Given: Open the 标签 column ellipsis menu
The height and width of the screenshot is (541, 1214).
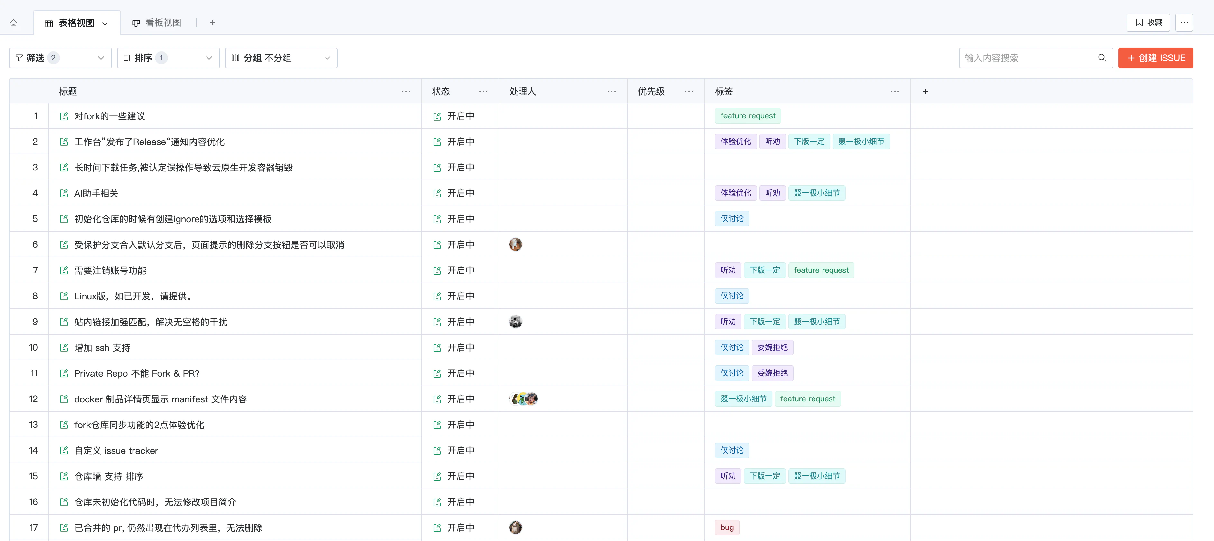Looking at the screenshot, I should [895, 91].
